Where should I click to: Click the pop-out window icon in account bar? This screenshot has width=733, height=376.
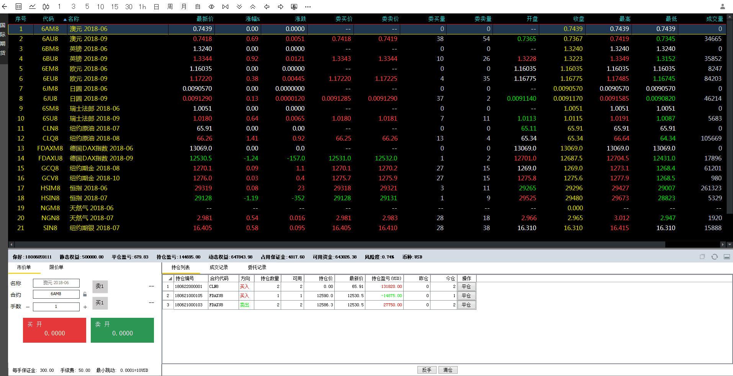click(702, 257)
